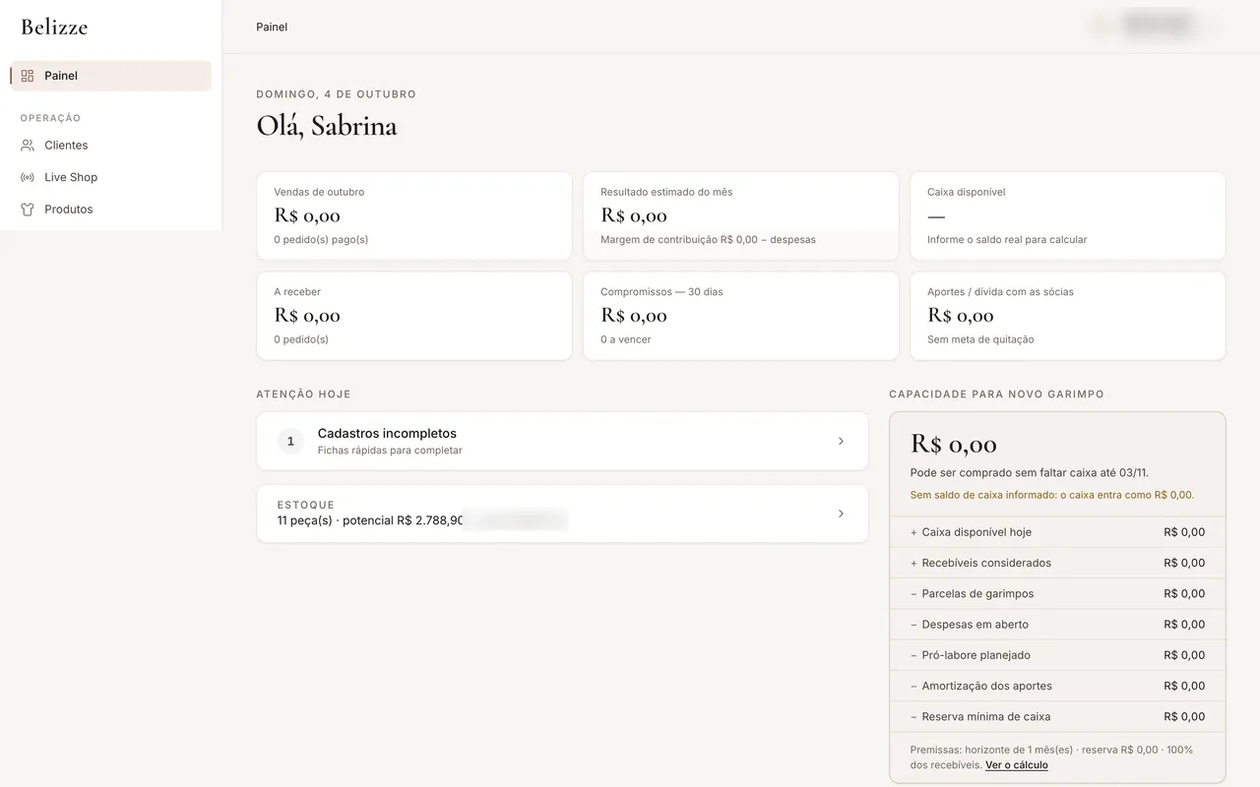This screenshot has width=1260, height=787.
Task: Click the Parcelas de garimpos row
Action: (1057, 593)
